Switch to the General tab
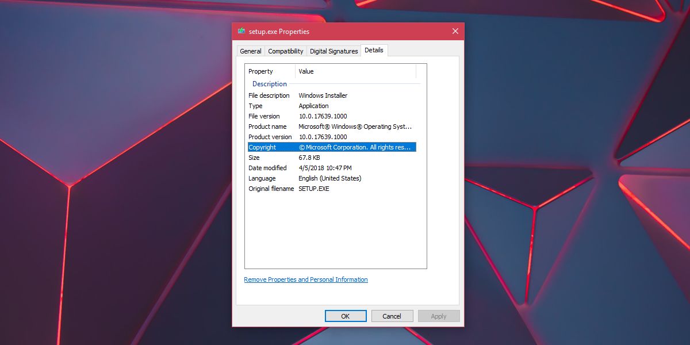This screenshot has height=345, width=690. 251,51
